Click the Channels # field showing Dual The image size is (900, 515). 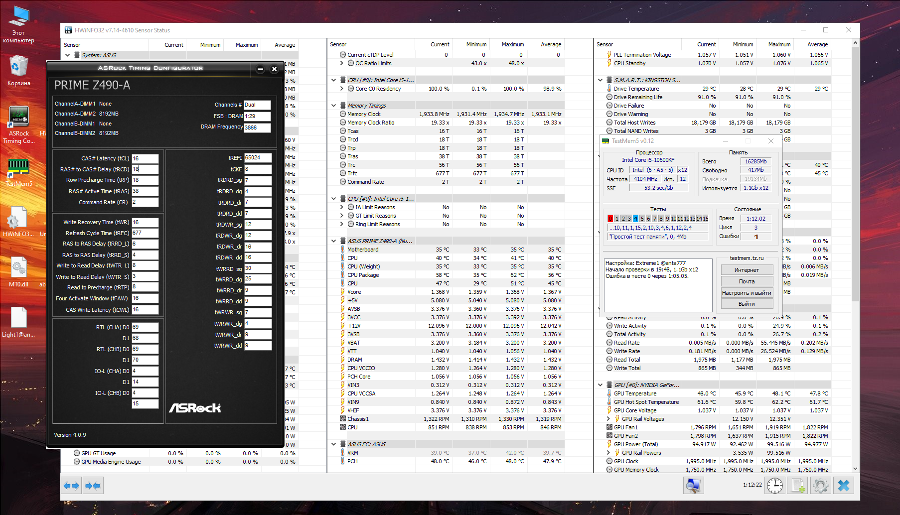257,105
